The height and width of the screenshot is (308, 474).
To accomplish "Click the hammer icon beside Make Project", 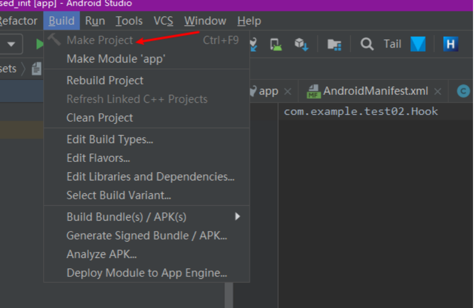I will pos(55,40).
